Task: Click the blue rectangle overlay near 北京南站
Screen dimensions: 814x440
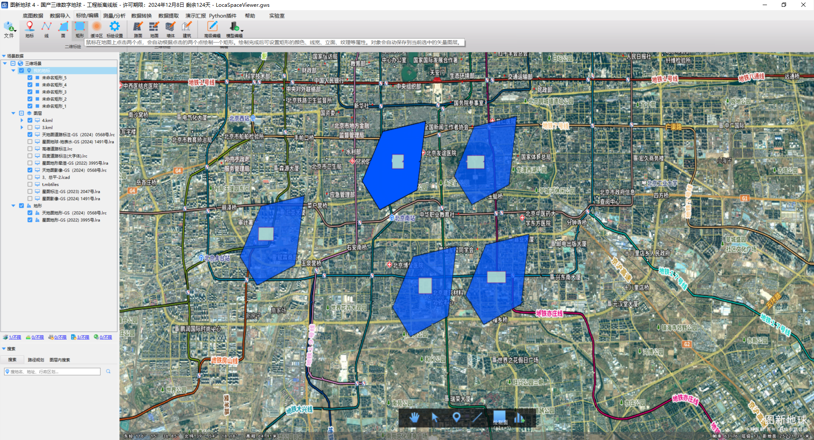Action: point(394,165)
